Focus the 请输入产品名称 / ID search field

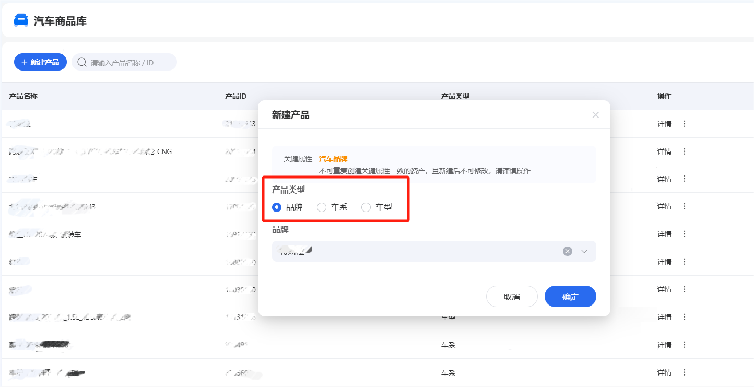click(x=124, y=62)
